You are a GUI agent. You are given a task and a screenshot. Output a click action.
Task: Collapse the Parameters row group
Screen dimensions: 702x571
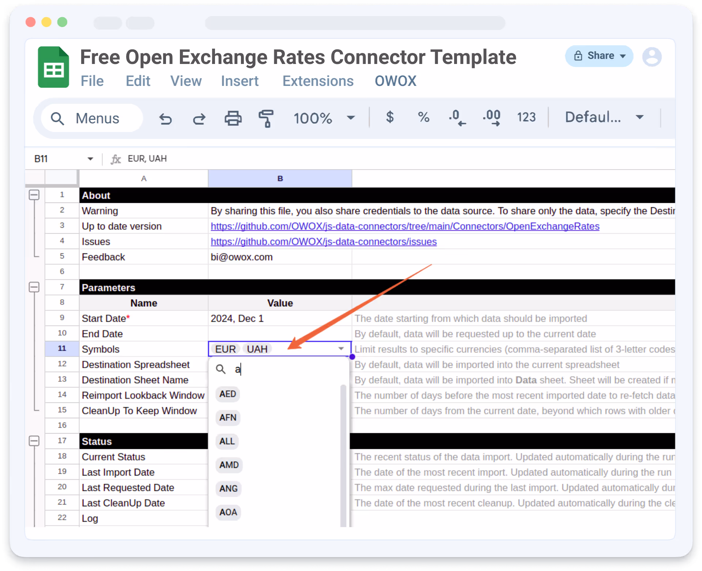[x=34, y=287]
